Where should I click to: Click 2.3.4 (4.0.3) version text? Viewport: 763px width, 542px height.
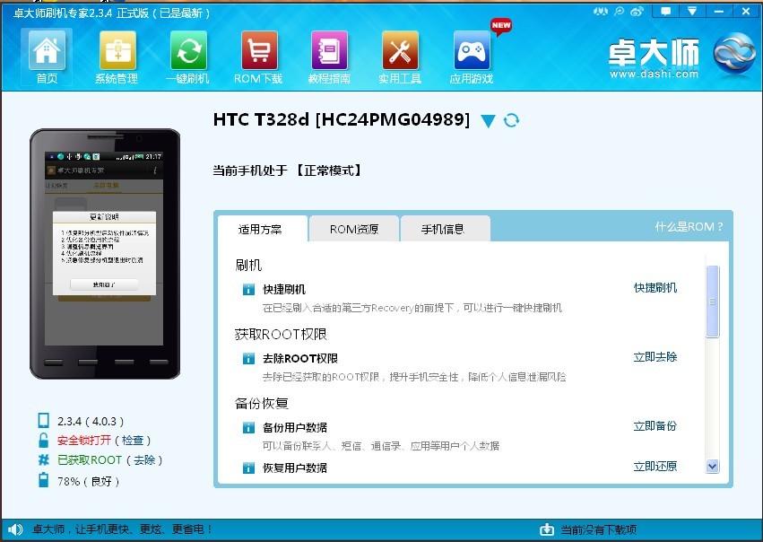[91, 421]
